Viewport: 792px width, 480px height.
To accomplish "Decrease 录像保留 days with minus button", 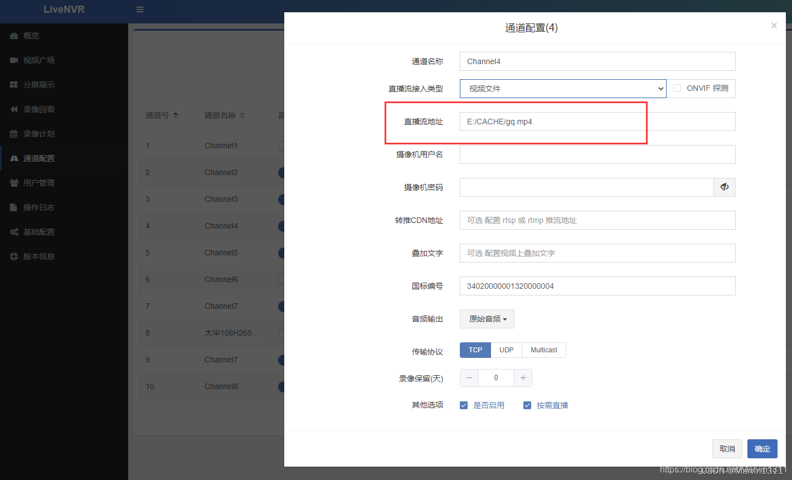I will tap(469, 378).
